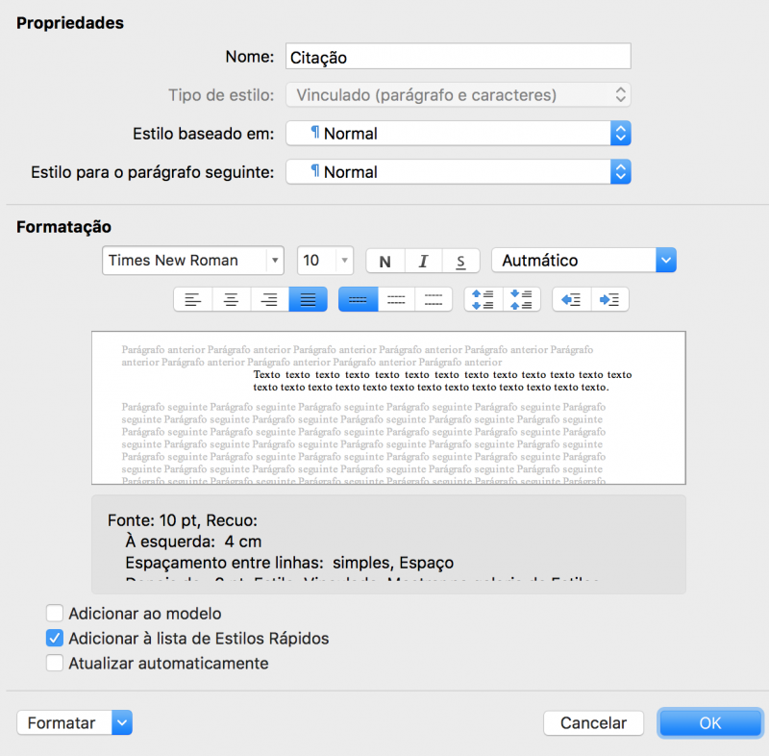The width and height of the screenshot is (769, 756).
Task: Uncheck Adicionar à lista de Estilos Rápidos
Action: (55, 638)
